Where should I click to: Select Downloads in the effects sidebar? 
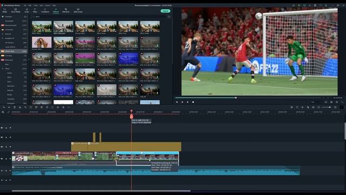(x=9, y=21)
